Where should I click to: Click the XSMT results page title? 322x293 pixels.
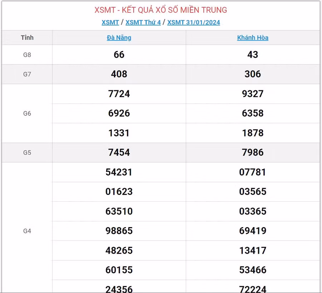coord(161,10)
